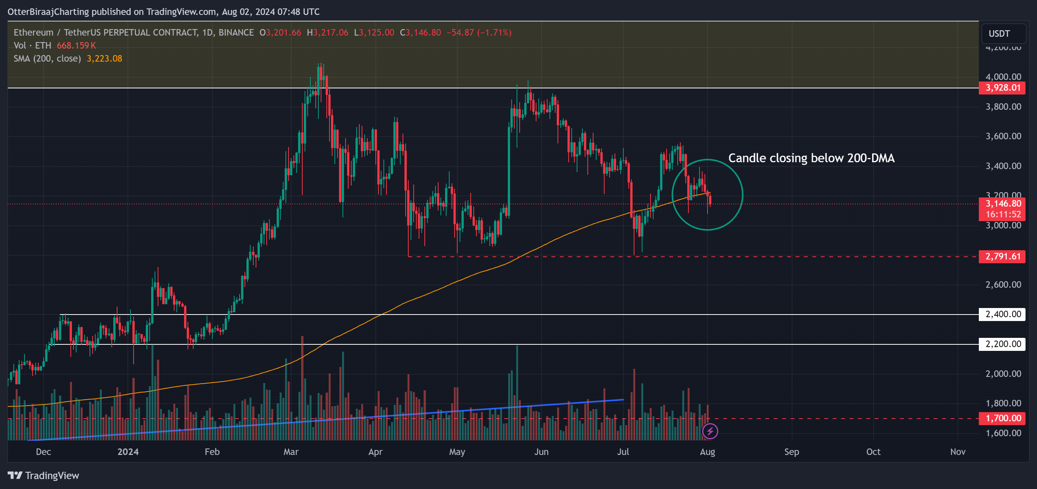Click the TradingView wordmark text at bottom
The width and height of the screenshot is (1037, 489).
(x=52, y=476)
